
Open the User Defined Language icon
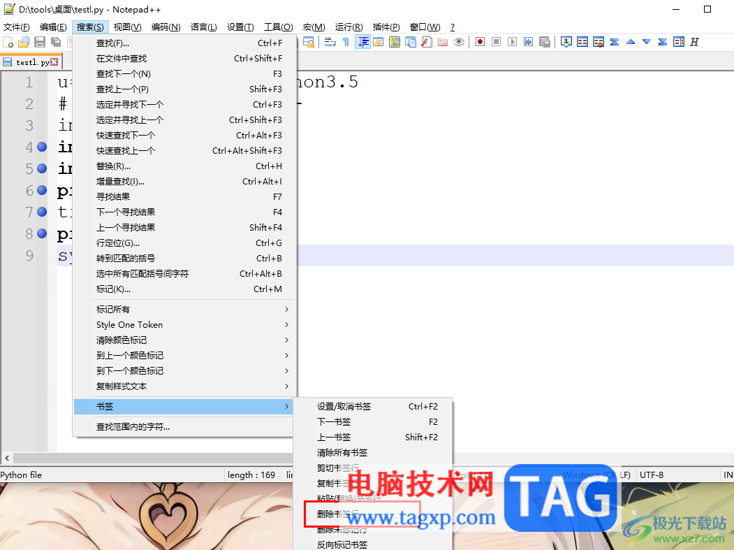[379, 42]
